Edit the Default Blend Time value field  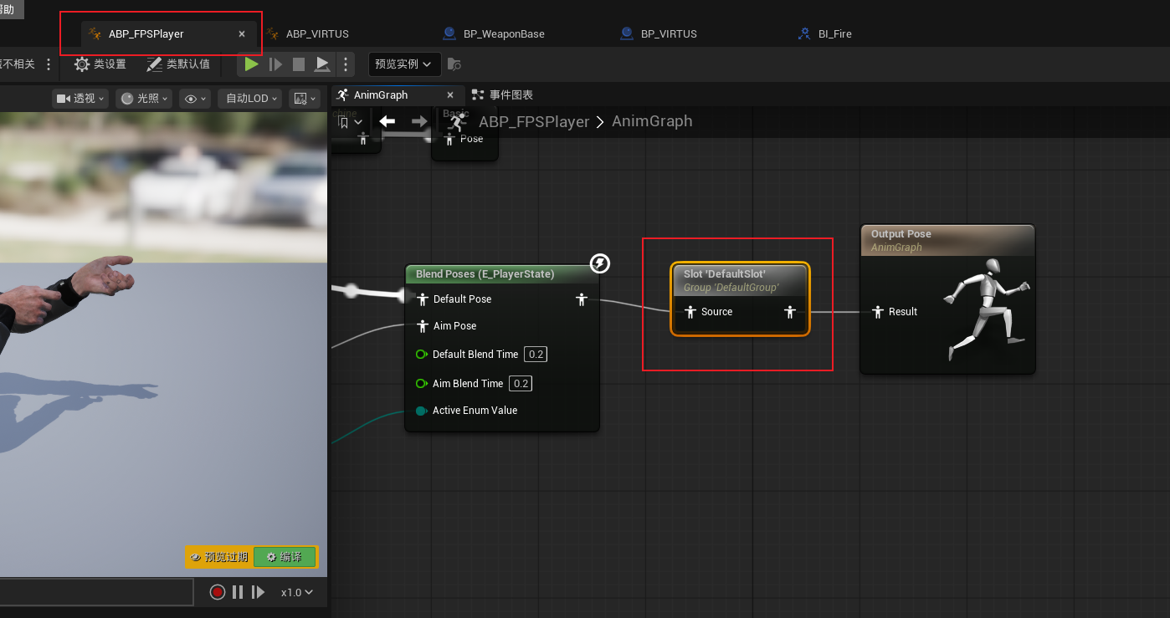point(536,355)
